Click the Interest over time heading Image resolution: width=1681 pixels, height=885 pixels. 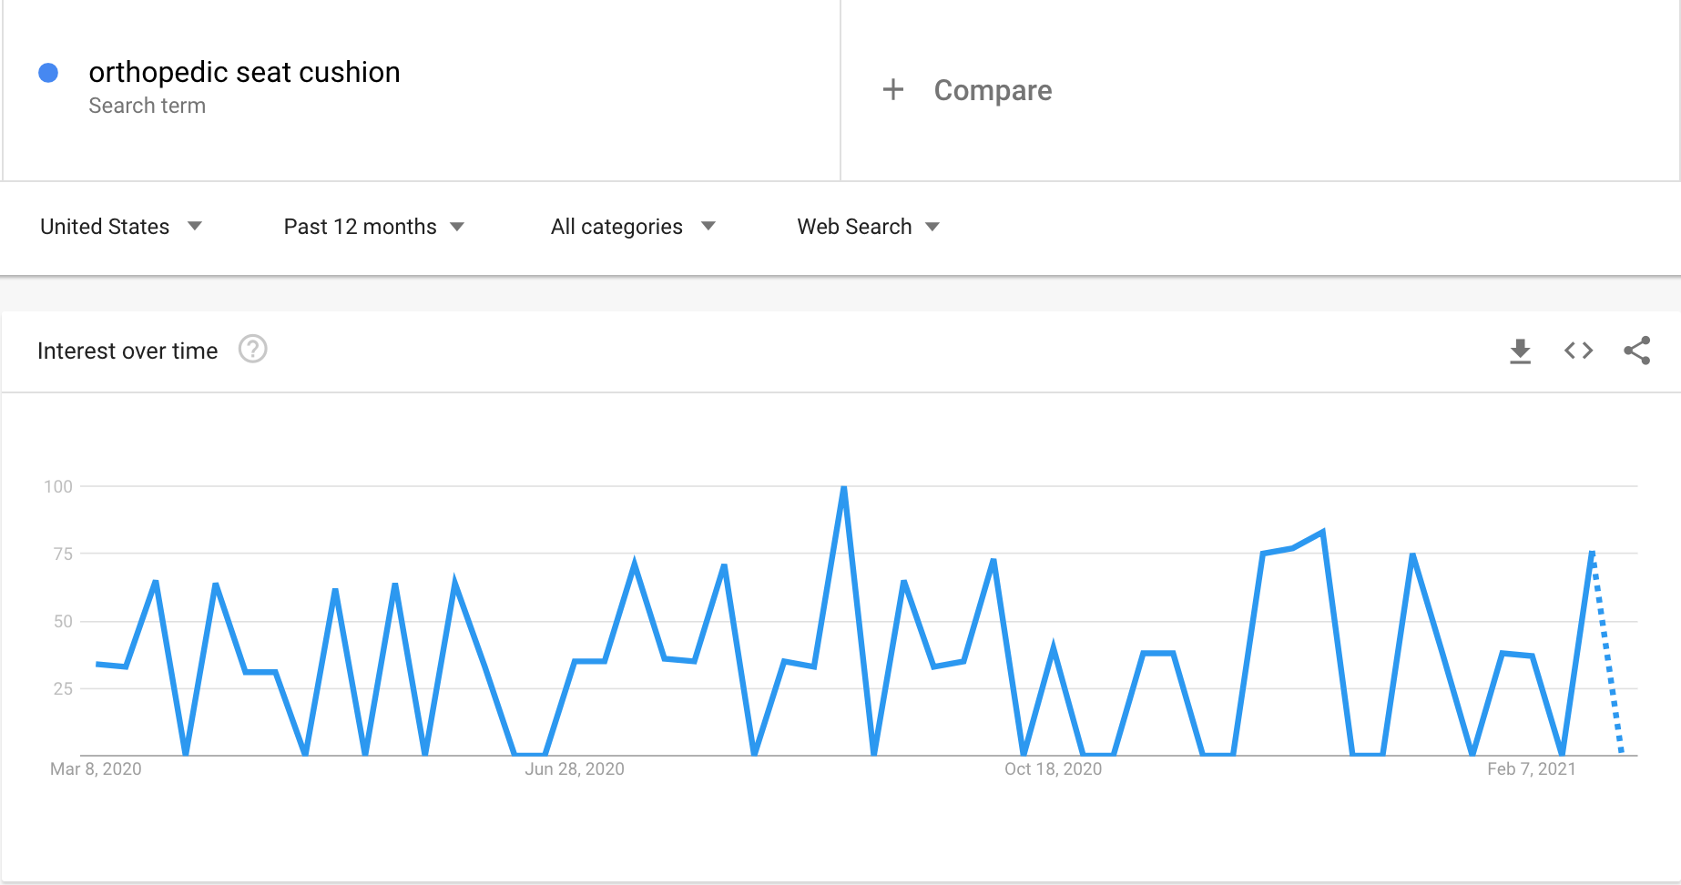(127, 351)
